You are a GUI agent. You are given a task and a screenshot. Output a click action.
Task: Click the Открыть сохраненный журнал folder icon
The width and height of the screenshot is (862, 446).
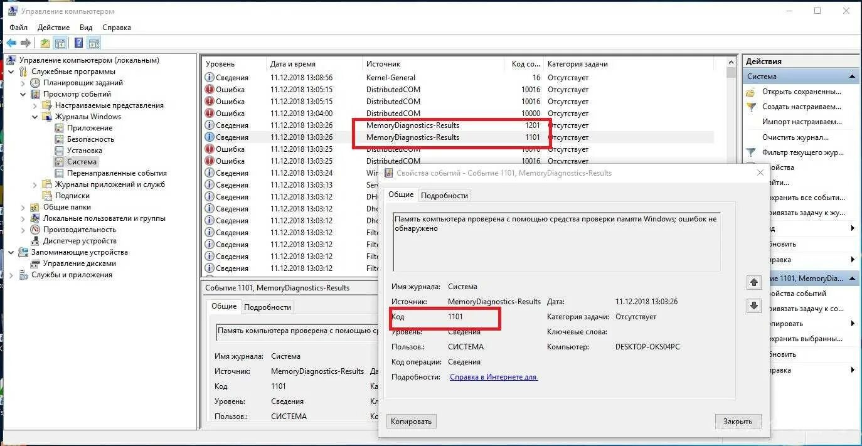750,92
